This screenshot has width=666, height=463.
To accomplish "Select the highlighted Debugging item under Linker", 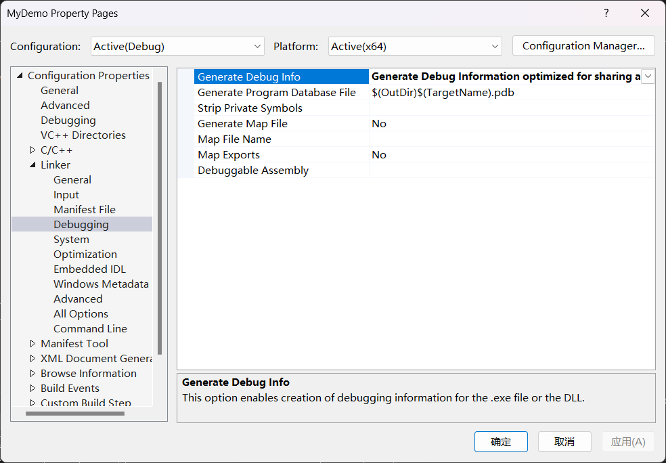I will click(81, 224).
